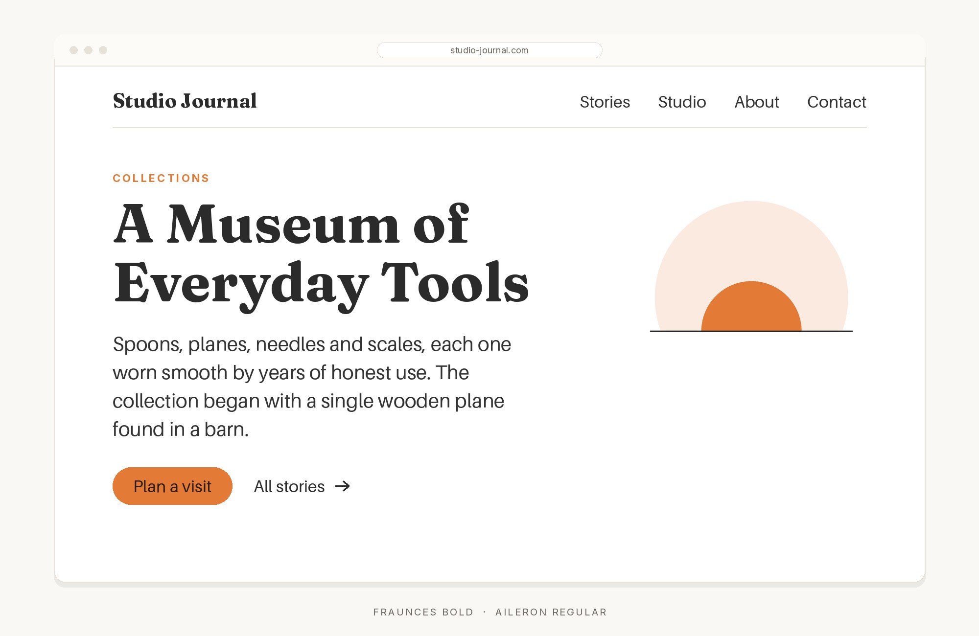Image resolution: width=979 pixels, height=636 pixels.
Task: Open the About page
Action: (757, 102)
